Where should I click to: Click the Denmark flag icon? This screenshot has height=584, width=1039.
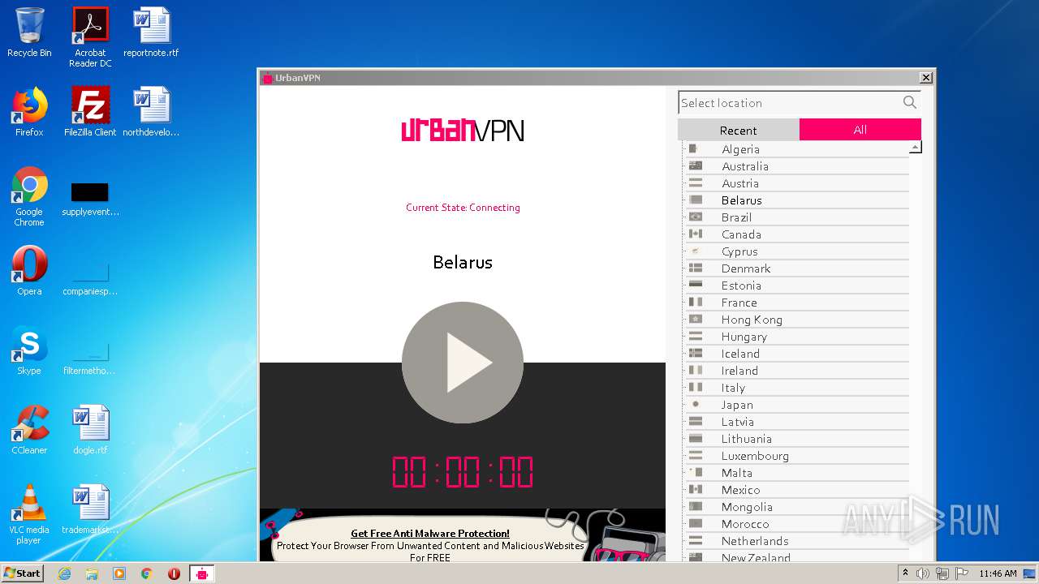[x=695, y=268]
